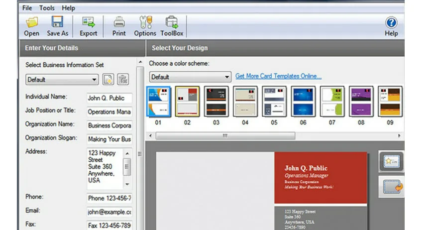Expand the Business Information Set dropdown
The image size is (433, 230).
95,80
